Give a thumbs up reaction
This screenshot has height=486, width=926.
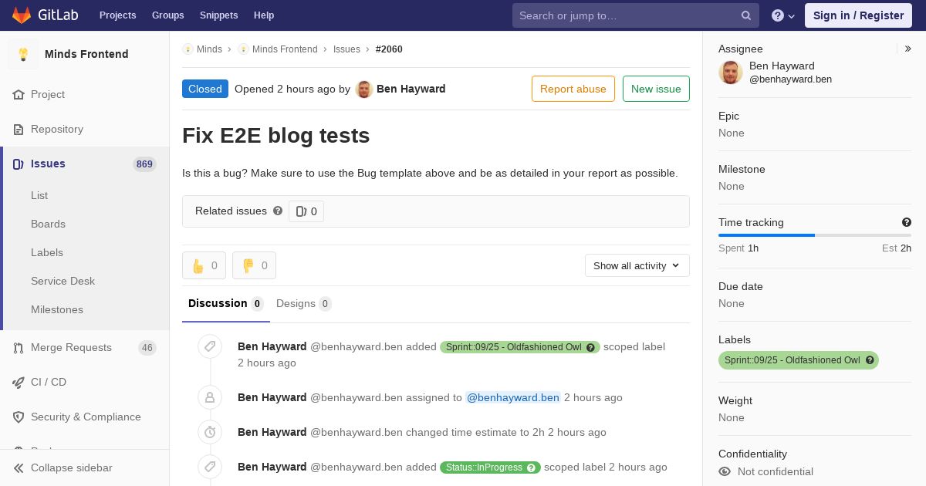(x=204, y=265)
